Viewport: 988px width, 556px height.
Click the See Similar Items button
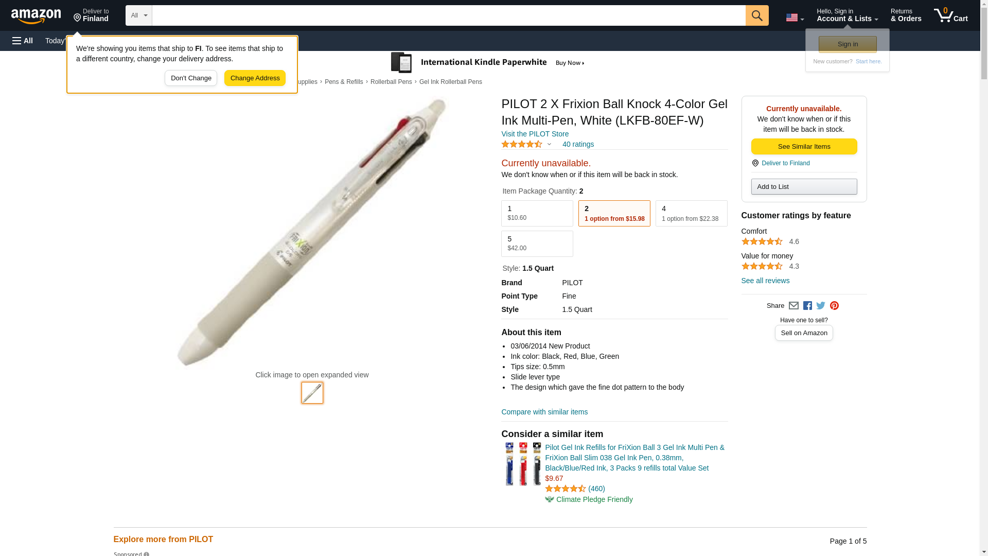coord(804,147)
